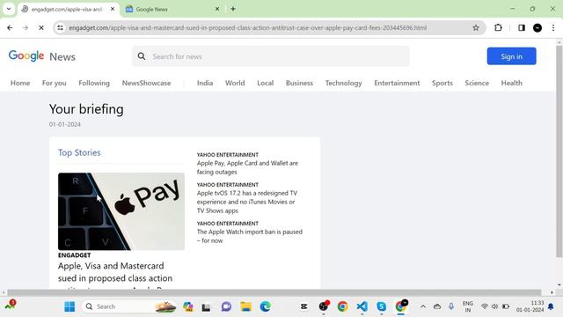Open Task View in the taskbar
The height and width of the screenshot is (317, 563).
pos(206,307)
